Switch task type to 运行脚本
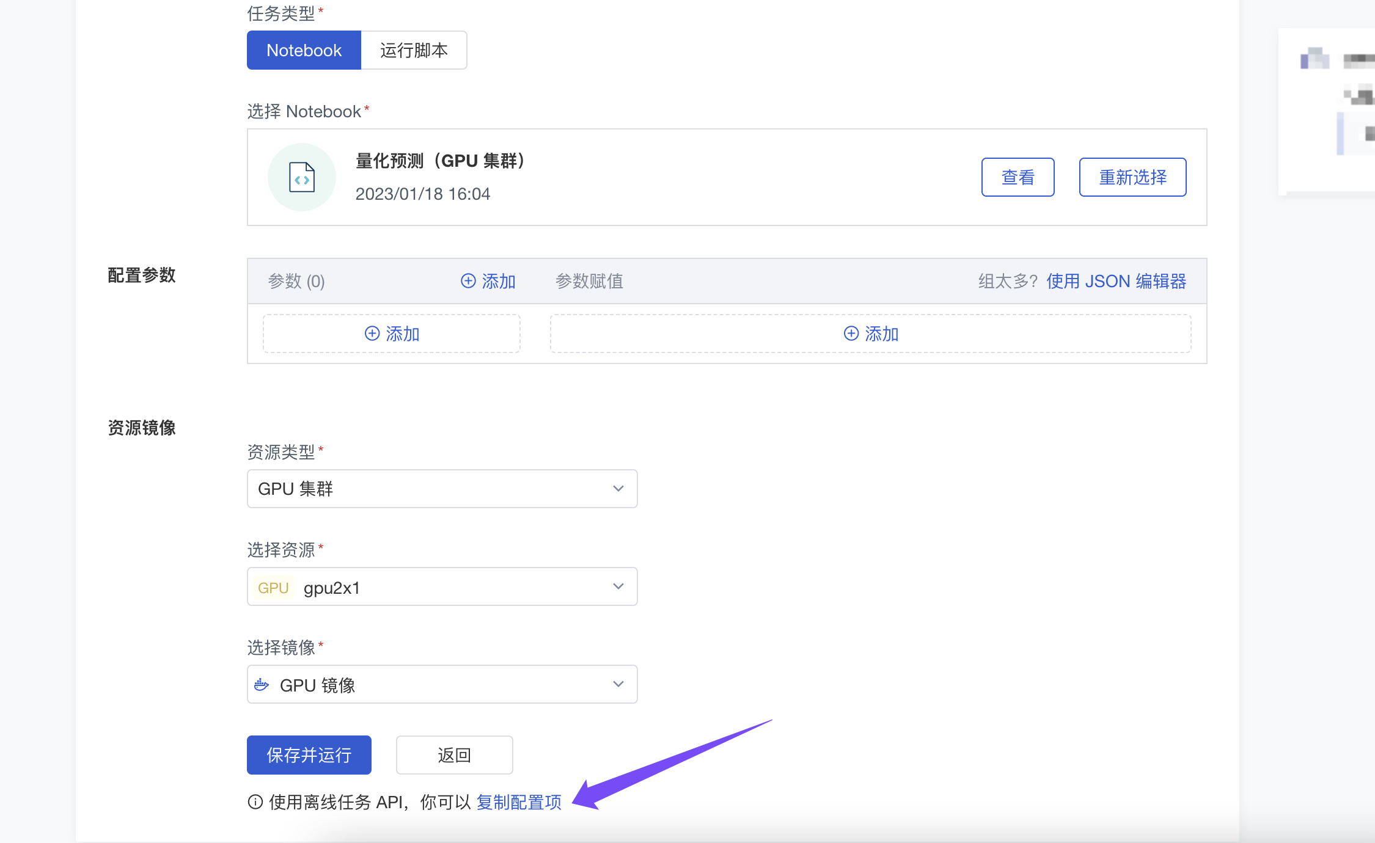This screenshot has height=843, width=1375. (x=414, y=50)
